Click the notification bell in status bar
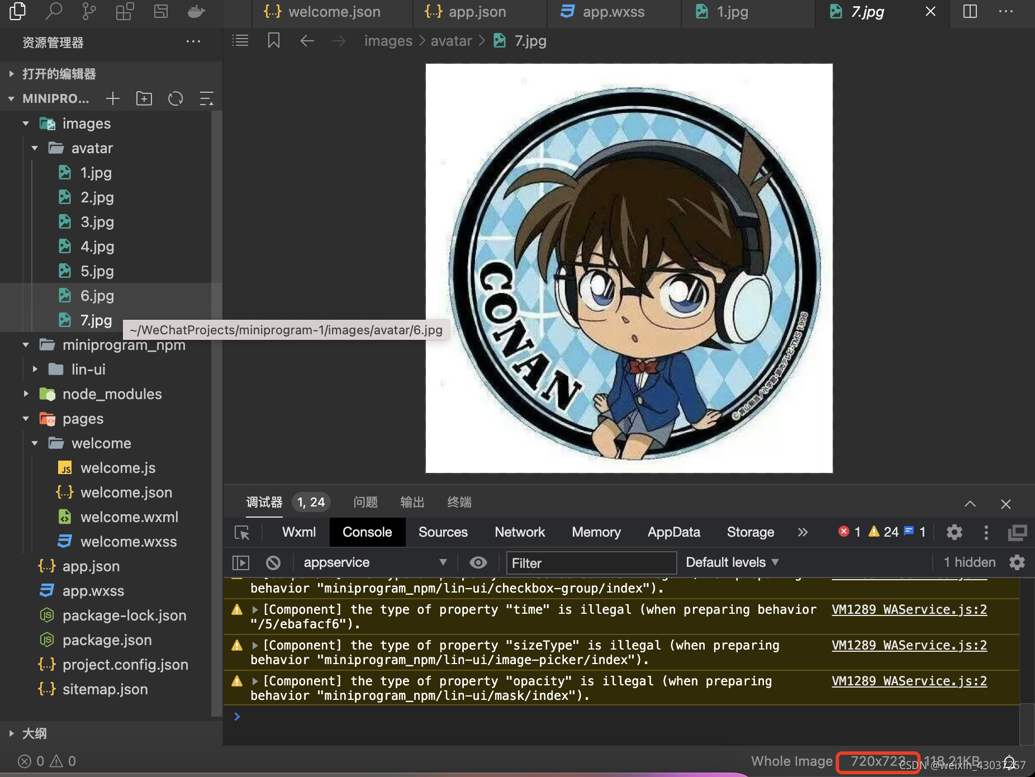 [1010, 761]
